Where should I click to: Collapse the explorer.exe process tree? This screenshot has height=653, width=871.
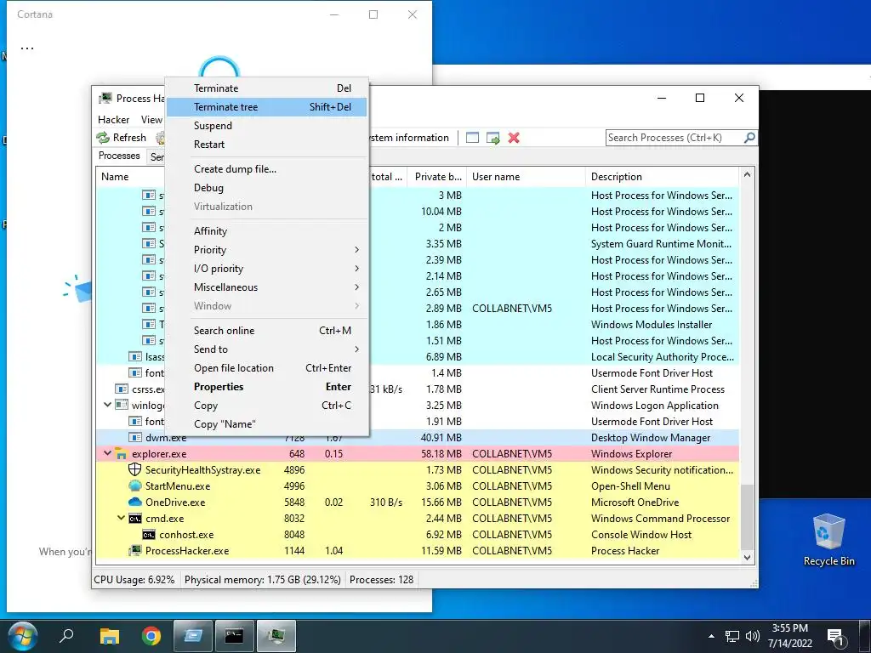pos(108,454)
